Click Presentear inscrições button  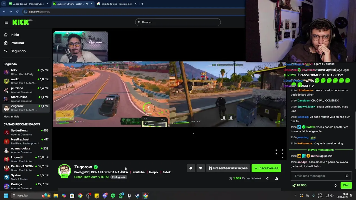228,168
